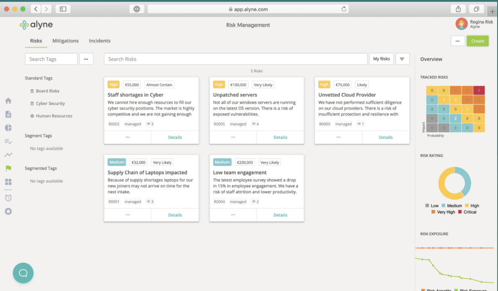Viewport: 498px width, 291px height.
Task: Click the privacy shield icon in toolbar
Action: click(x=136, y=9)
